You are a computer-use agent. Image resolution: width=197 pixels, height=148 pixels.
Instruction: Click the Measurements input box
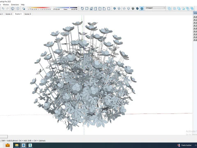[4, 136]
